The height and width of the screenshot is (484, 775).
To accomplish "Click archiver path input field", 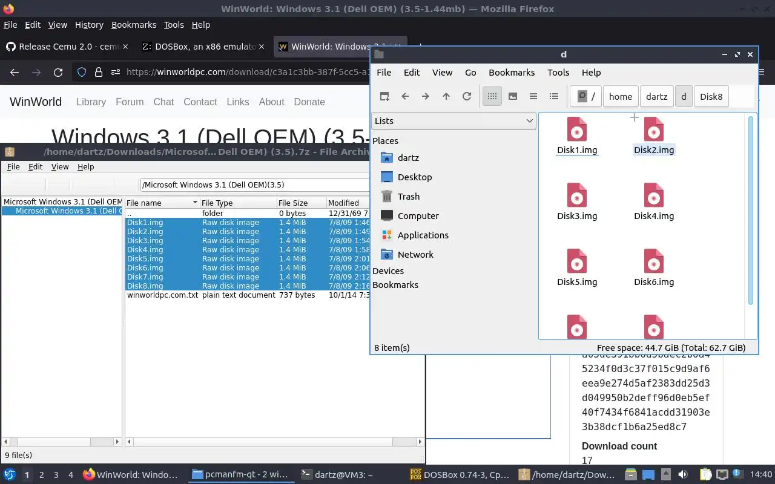I will point(254,185).
